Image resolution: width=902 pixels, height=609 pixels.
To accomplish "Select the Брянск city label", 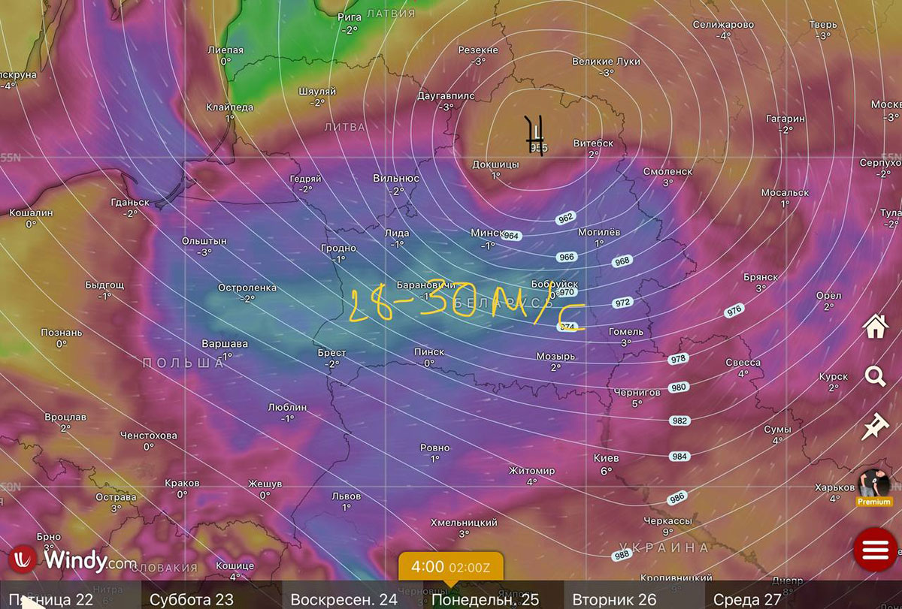I will tap(760, 277).
